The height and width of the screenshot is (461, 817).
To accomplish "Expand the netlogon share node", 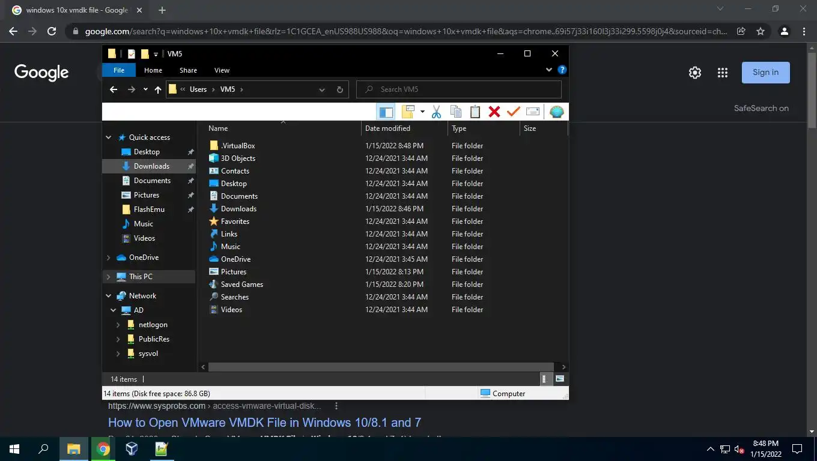I will pos(118,325).
